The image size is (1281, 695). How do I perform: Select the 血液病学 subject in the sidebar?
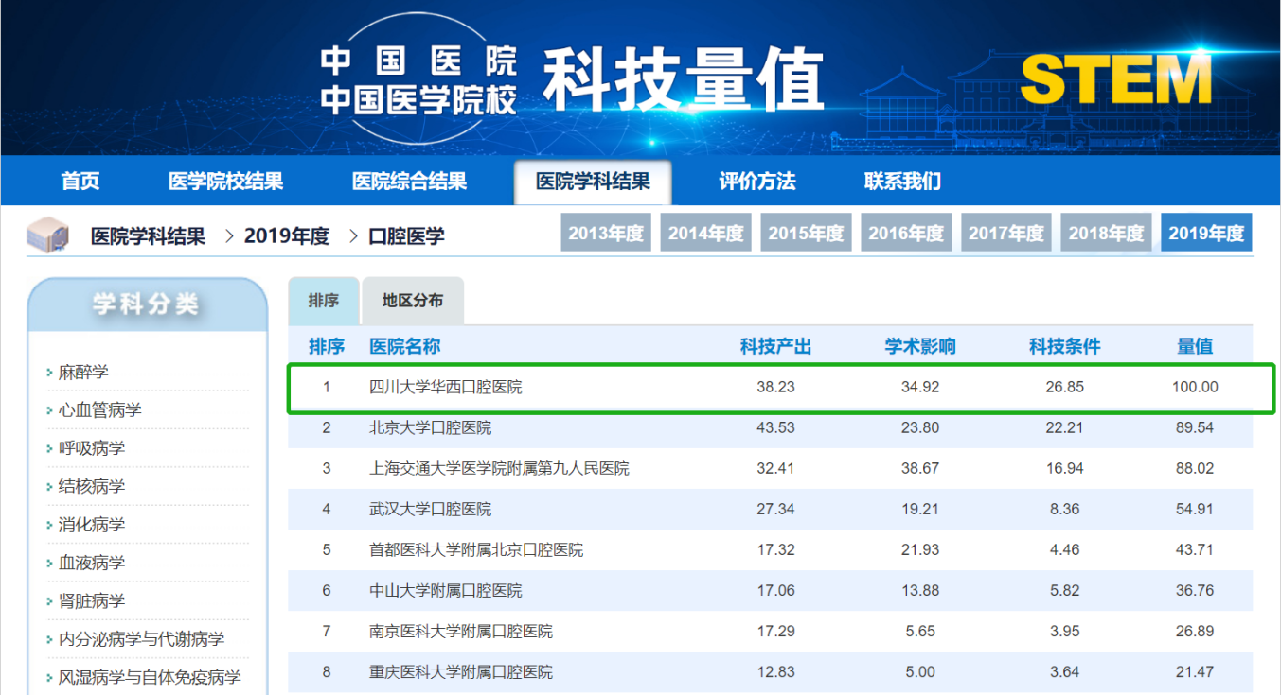91,563
